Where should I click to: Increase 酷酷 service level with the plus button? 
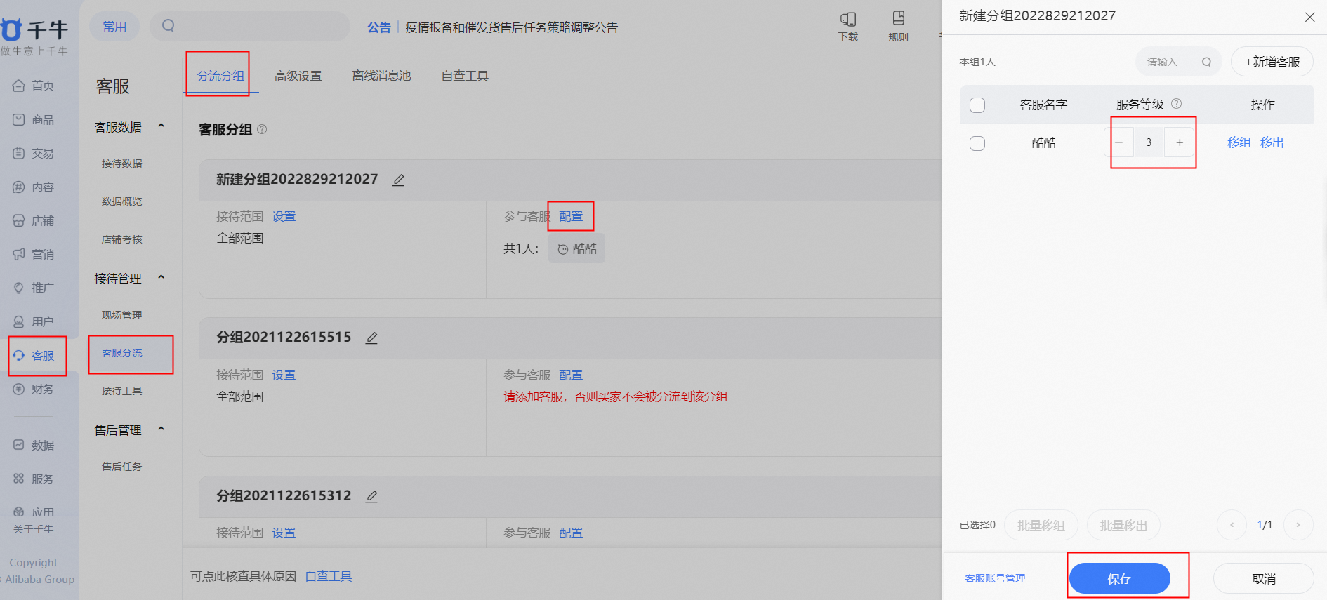tap(1180, 142)
